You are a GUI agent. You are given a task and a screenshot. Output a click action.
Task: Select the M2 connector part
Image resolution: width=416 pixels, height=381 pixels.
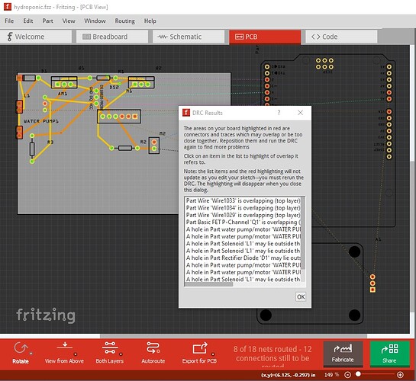coord(154,146)
